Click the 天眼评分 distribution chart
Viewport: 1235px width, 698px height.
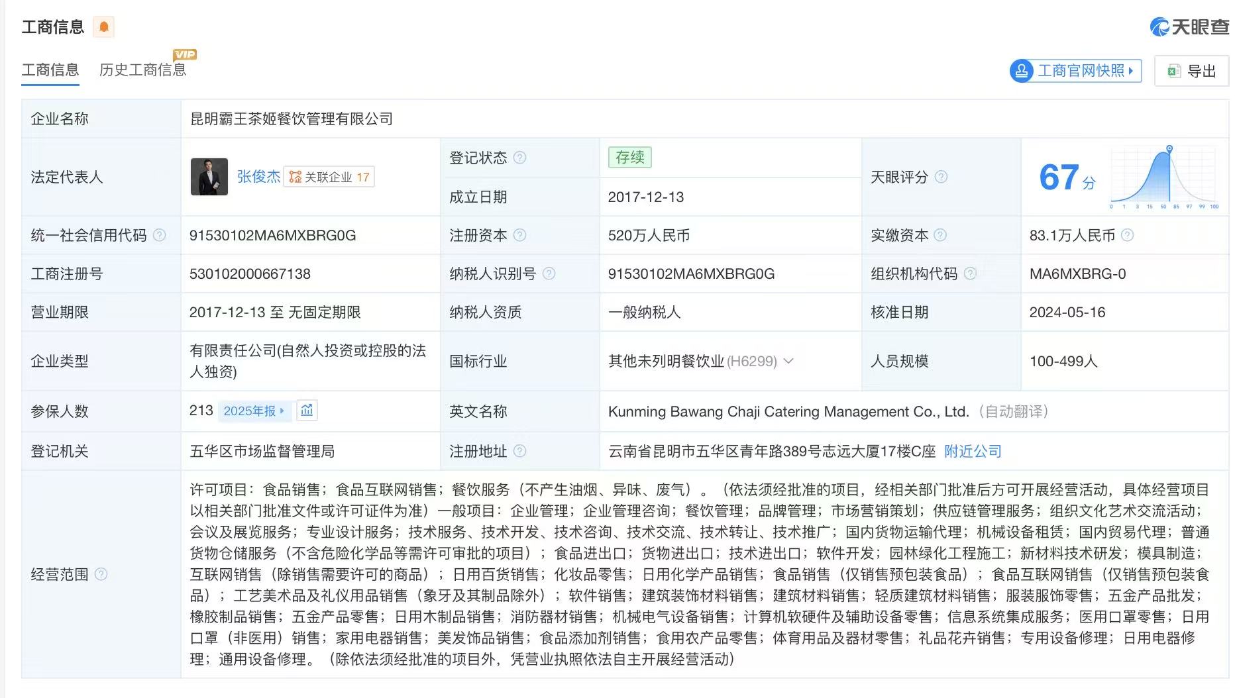coord(1165,177)
